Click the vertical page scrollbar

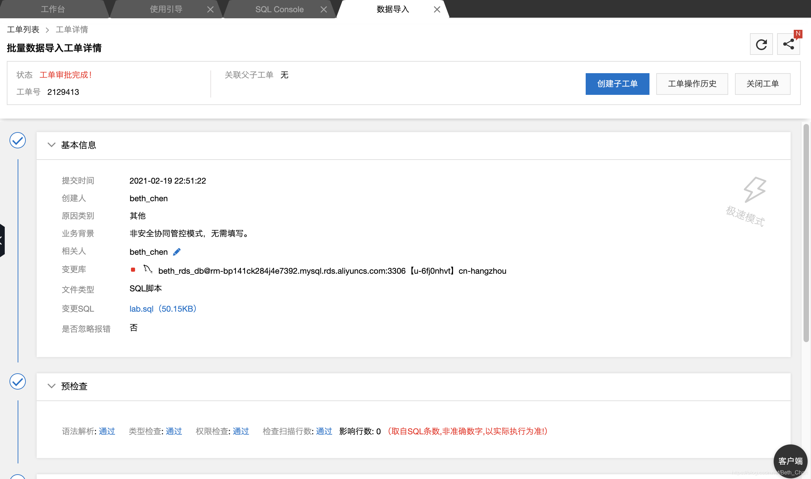coord(806,234)
